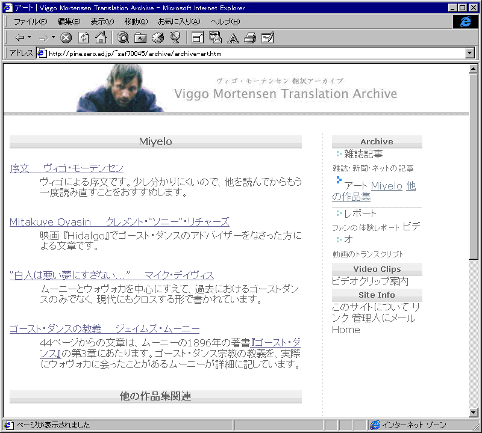Click the vertical scrollbar up arrow
Screen dimensions: 482x433
pyautogui.click(x=474, y=69)
